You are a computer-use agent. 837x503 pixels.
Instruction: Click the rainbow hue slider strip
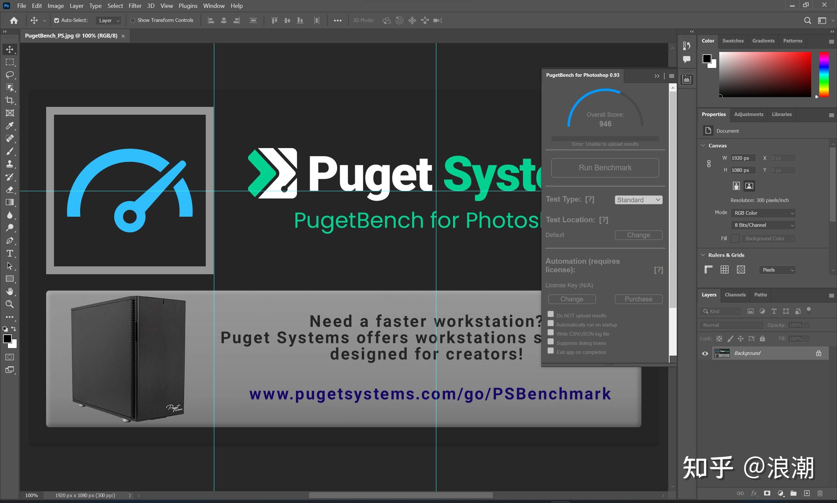click(x=824, y=75)
